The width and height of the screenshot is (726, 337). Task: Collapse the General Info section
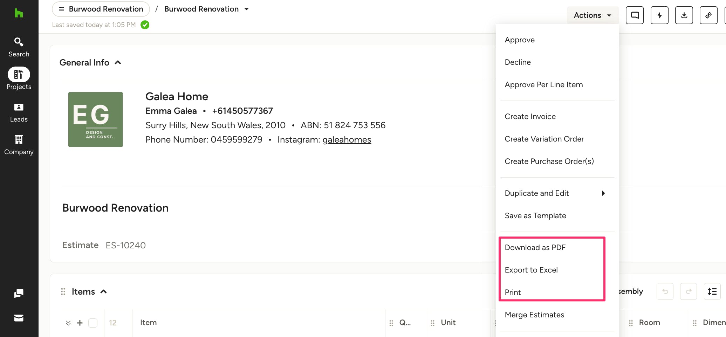118,63
